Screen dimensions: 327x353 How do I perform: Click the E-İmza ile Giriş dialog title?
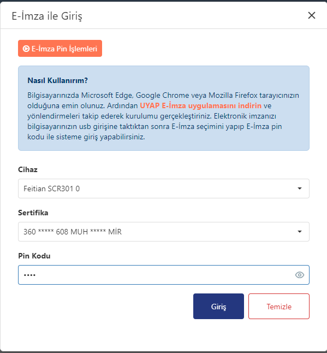pyautogui.click(x=47, y=16)
